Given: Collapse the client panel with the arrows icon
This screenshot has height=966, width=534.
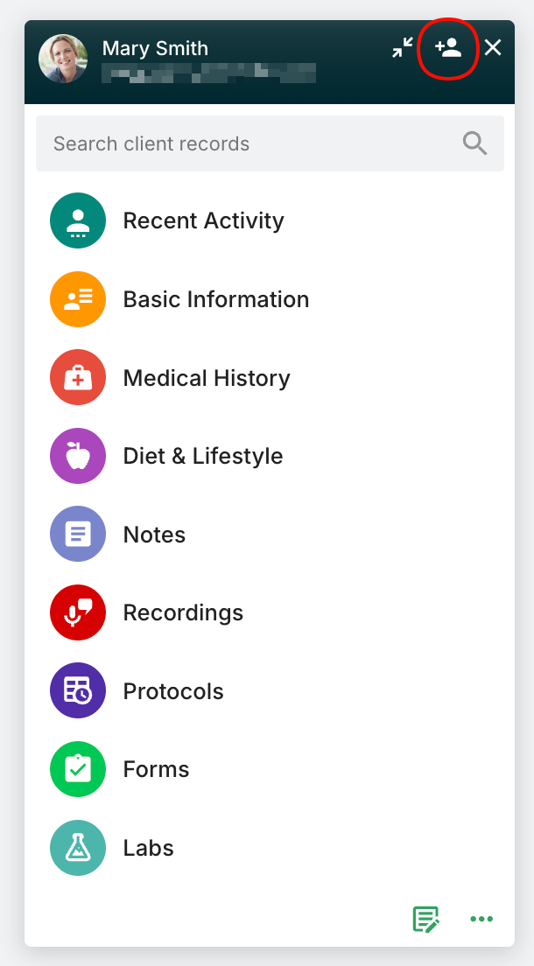Looking at the screenshot, I should (x=403, y=48).
